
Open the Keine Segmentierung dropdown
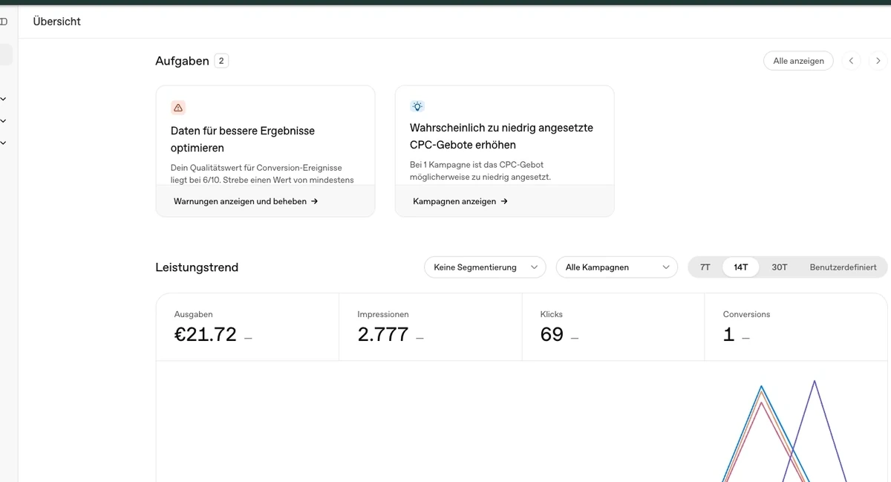[485, 267]
